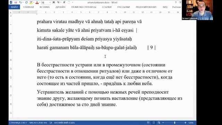Click language indicator АНГЛИЙСКИЙ (США)
This screenshot has width=222, height=125.
(x=65, y=123)
